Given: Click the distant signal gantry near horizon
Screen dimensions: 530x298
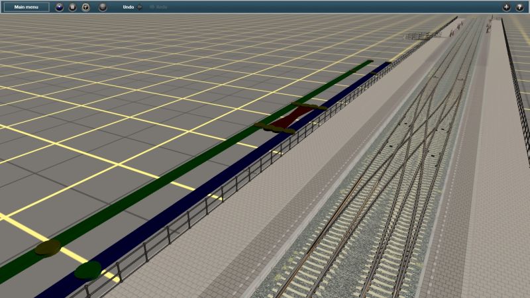Looking at the screenshot, I should click(x=421, y=34).
